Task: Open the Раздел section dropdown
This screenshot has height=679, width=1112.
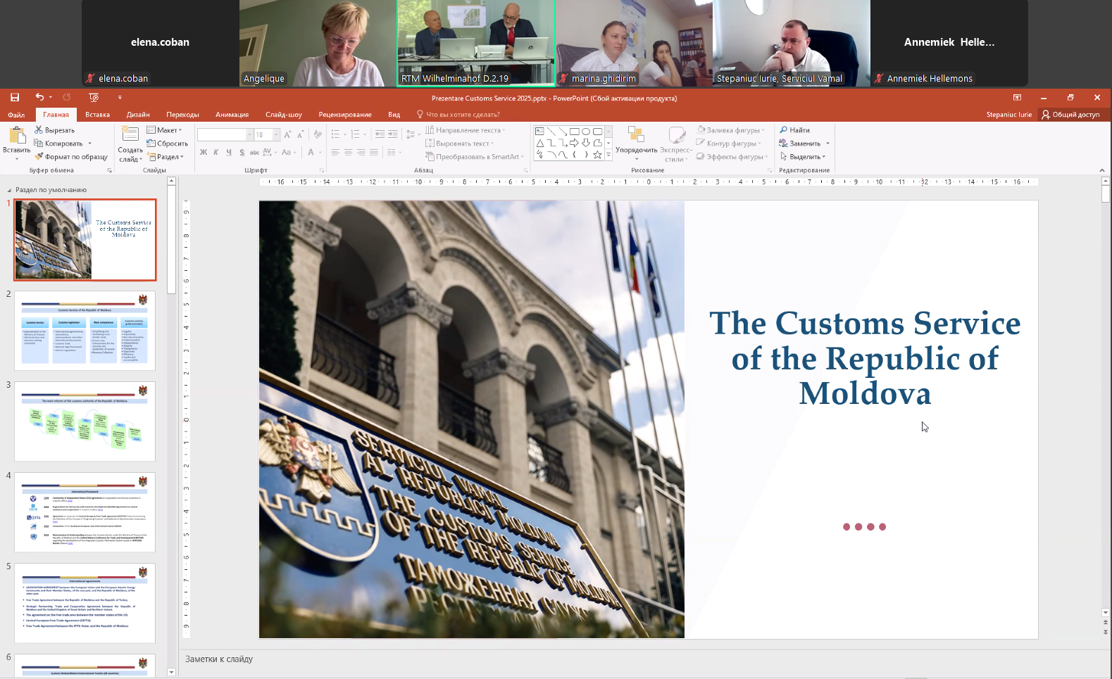Action: pyautogui.click(x=165, y=157)
